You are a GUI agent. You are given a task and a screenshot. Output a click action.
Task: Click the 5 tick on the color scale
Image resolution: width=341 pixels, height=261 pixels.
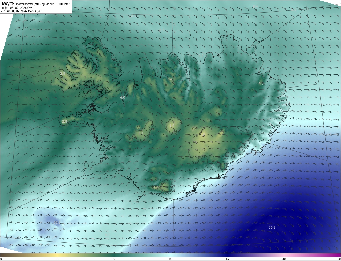click(x=114, y=259)
